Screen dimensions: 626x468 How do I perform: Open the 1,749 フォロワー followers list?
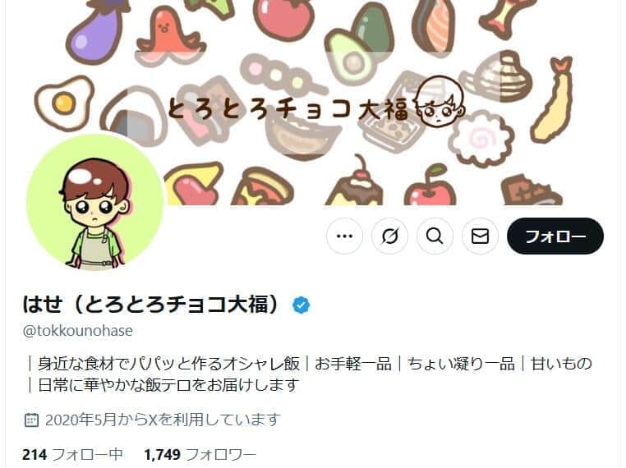point(200,454)
